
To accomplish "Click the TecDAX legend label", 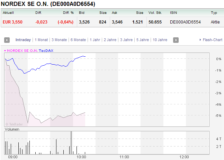I will (x=46, y=50).
